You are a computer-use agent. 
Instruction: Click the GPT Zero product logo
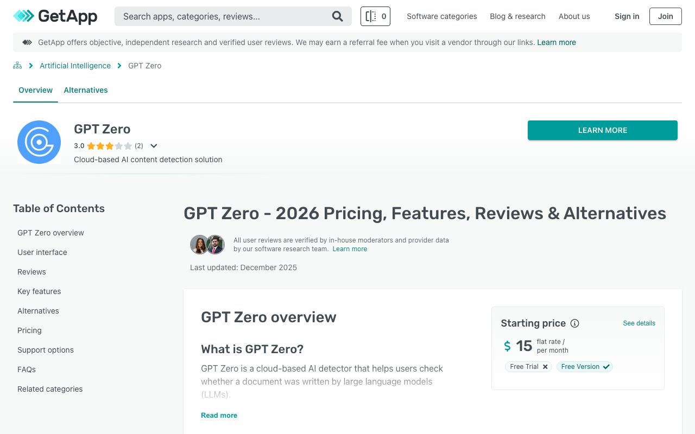pos(39,142)
